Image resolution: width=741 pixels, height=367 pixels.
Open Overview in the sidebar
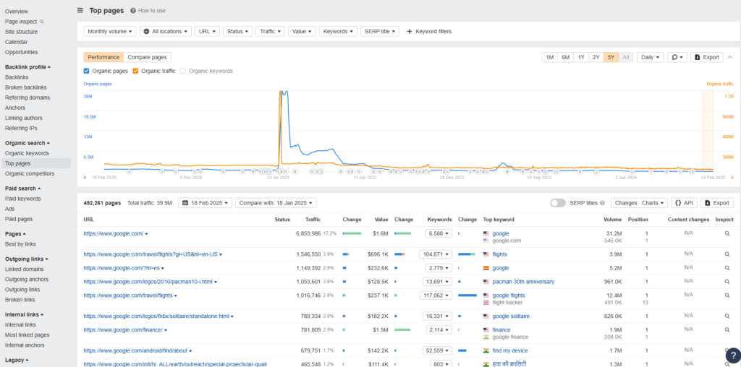17,12
